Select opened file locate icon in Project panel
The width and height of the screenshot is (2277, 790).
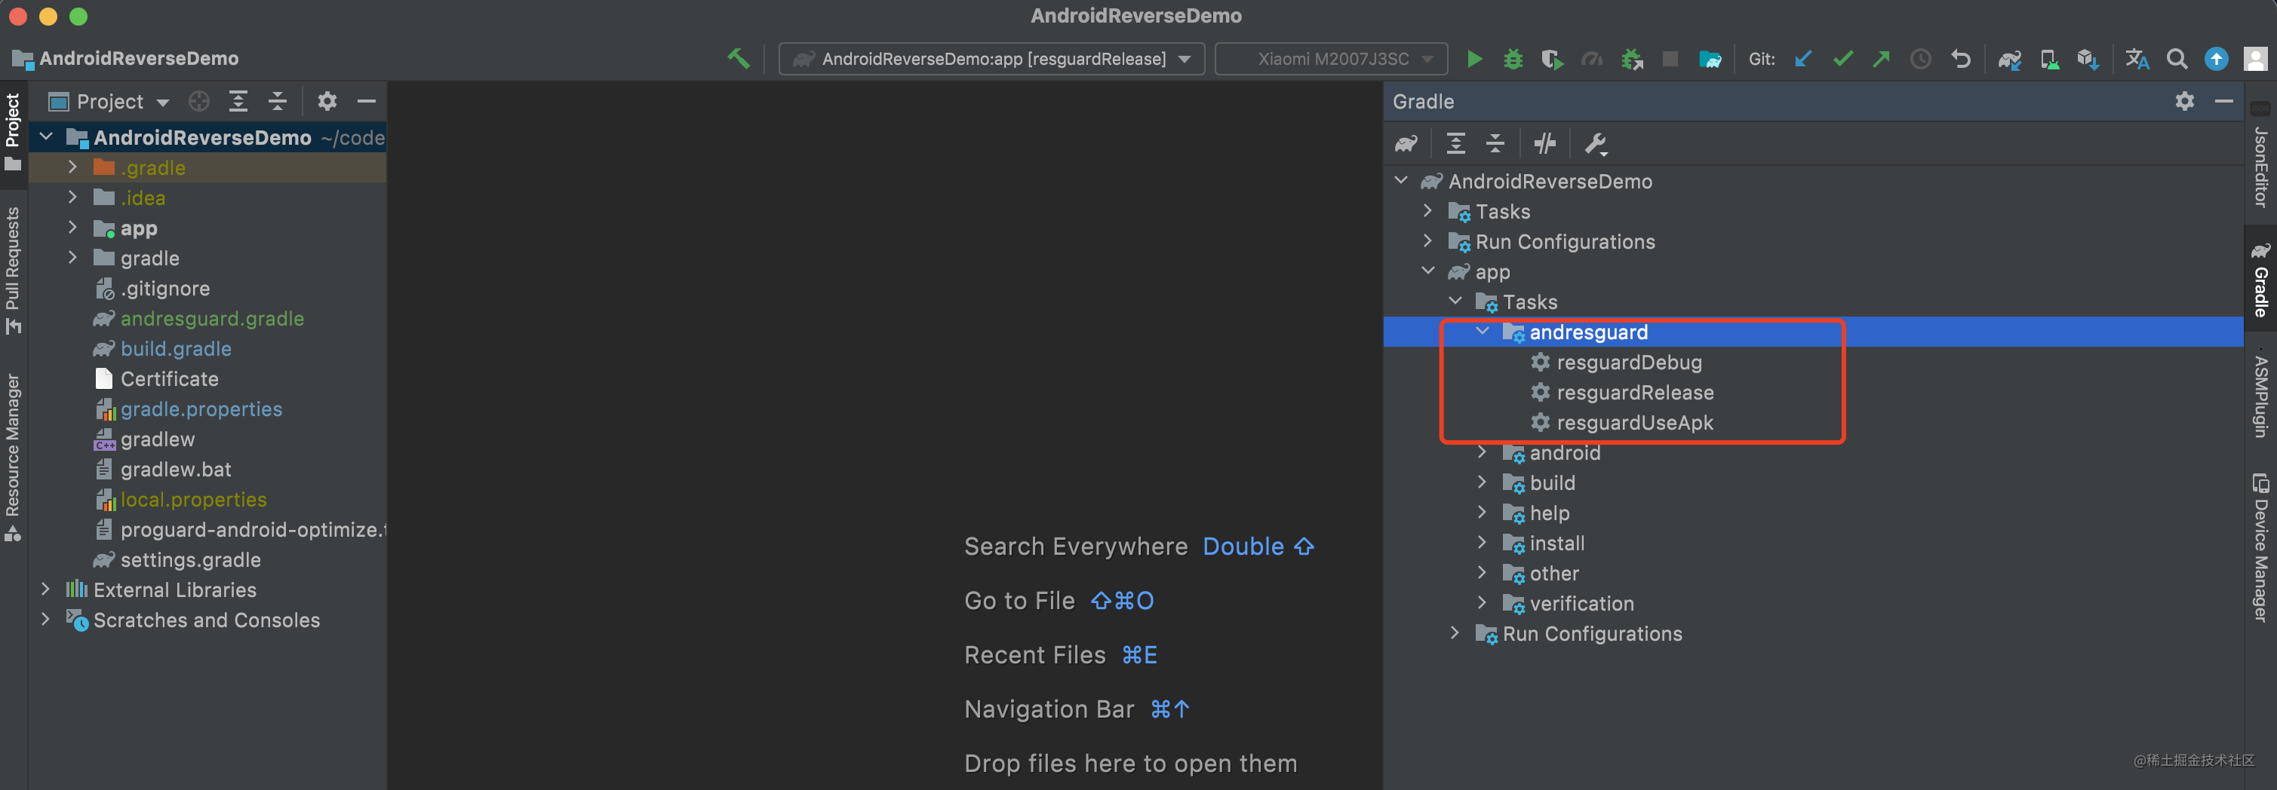pos(199,102)
